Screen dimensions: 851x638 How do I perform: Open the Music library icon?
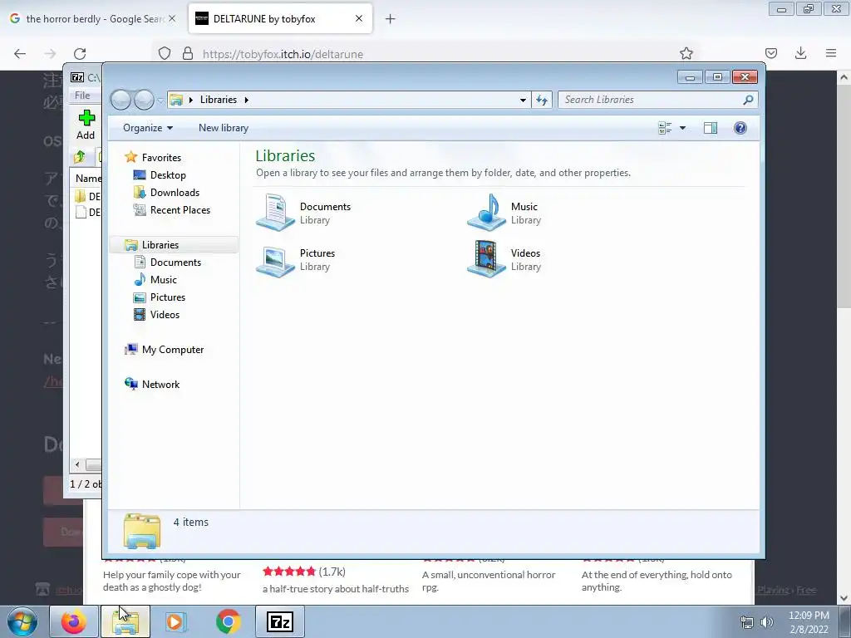[x=487, y=213]
